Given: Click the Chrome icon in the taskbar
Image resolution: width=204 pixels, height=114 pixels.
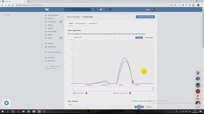Looking at the screenshot, I should [39, 111].
